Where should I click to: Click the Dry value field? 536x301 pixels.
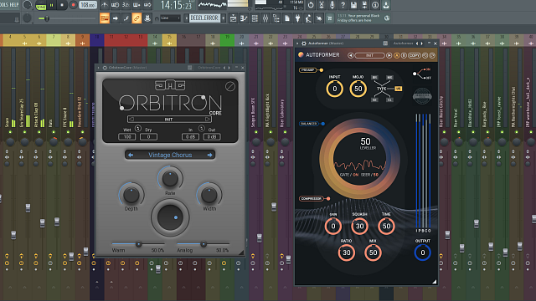148,137
